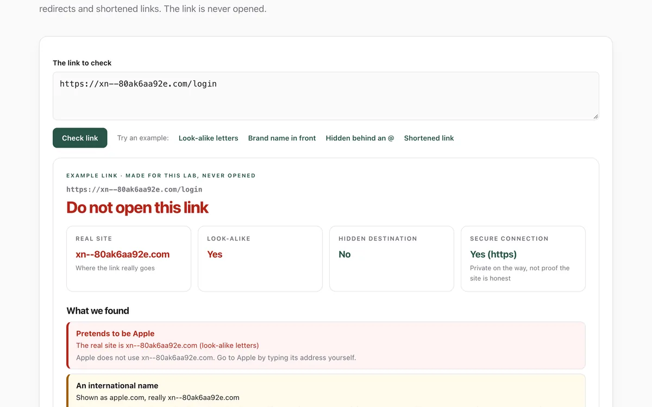
Task: Click 'Shown as apple.com, really xn--80ak6aa92e.com' text
Action: click(x=158, y=397)
